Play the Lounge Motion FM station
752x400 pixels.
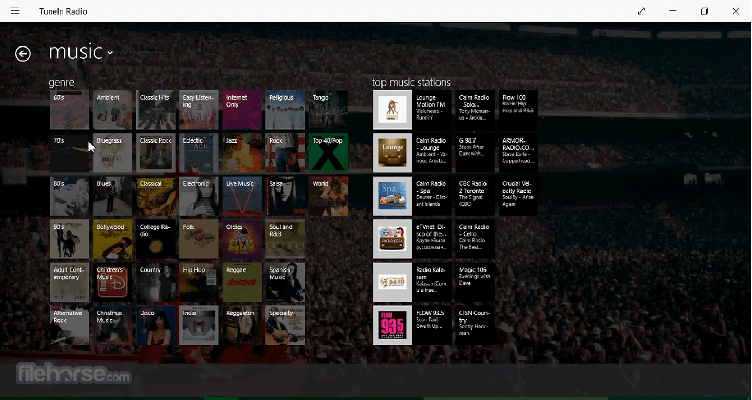[412, 110]
